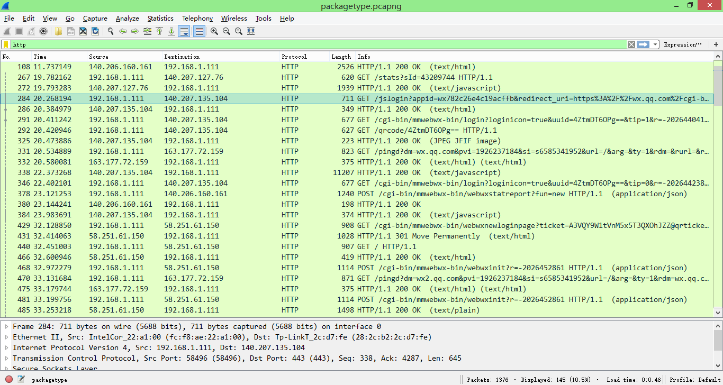Go back in packet history

(x=123, y=31)
